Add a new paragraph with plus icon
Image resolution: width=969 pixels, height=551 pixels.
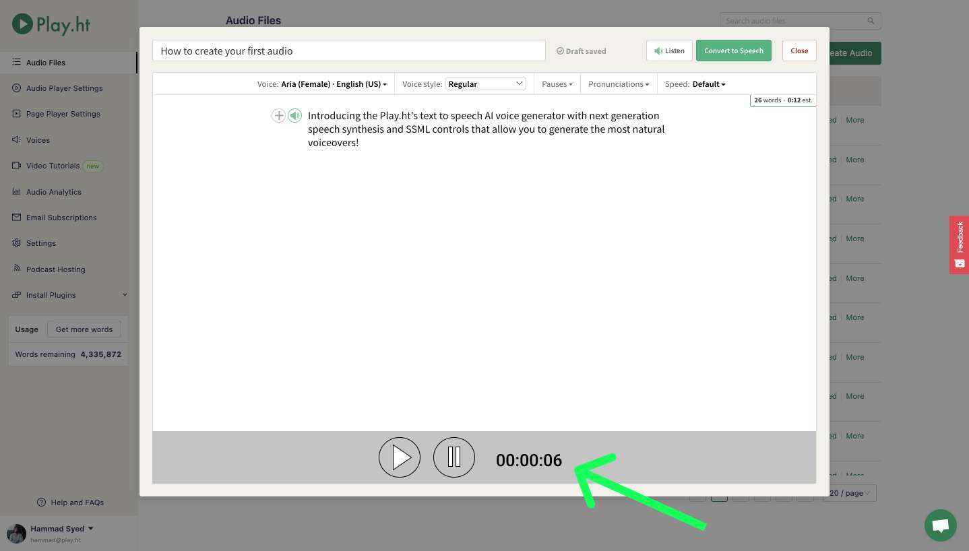(x=278, y=115)
